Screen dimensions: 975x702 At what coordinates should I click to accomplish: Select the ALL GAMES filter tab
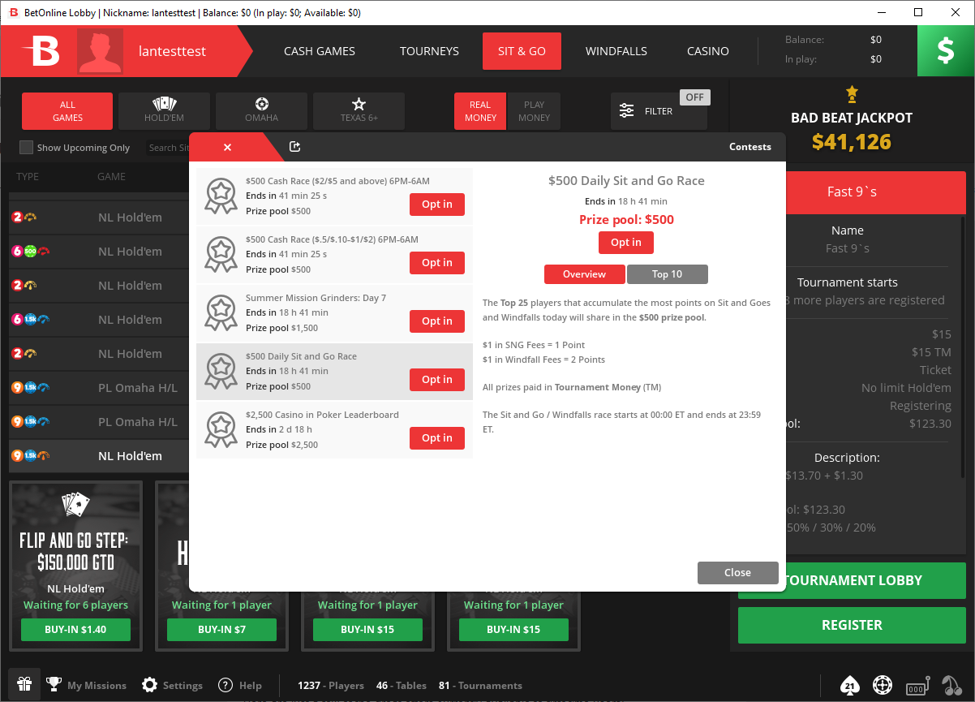pos(67,110)
